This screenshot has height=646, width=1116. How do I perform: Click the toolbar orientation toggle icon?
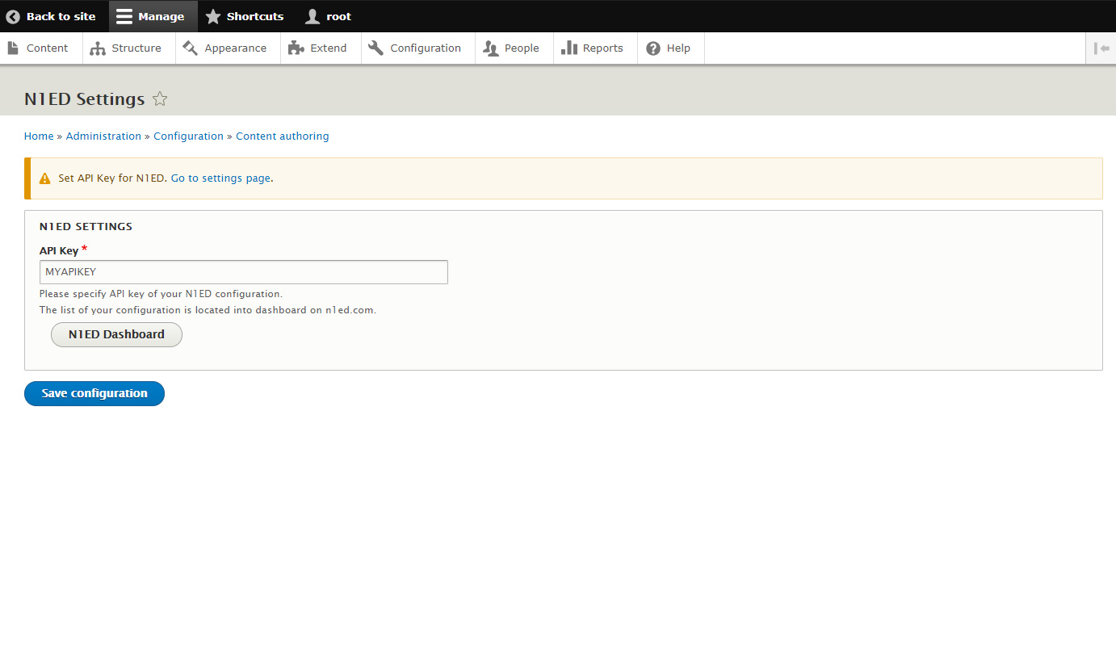tap(1101, 48)
